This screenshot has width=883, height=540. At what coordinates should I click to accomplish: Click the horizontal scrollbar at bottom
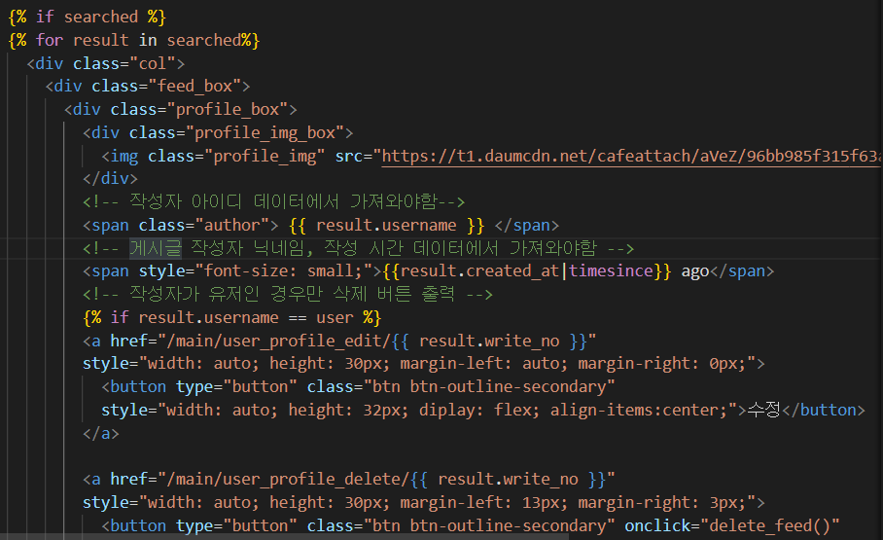[284, 537]
